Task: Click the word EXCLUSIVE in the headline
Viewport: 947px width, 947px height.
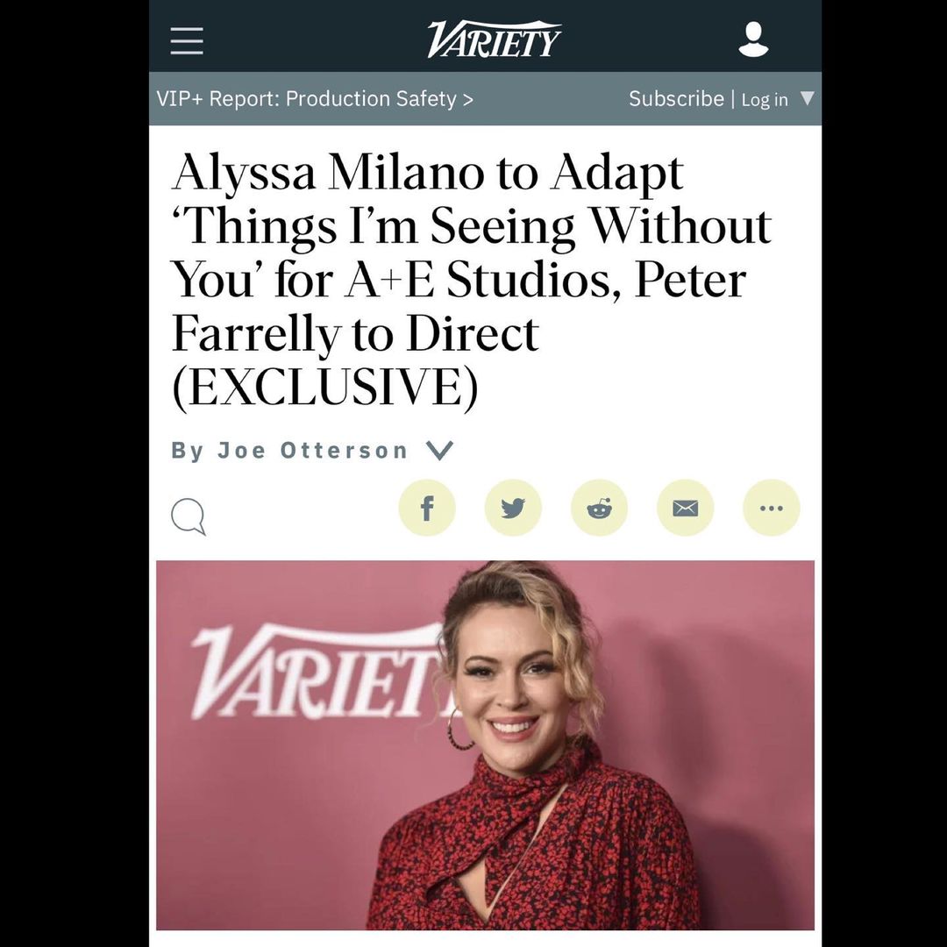Action: [325, 388]
